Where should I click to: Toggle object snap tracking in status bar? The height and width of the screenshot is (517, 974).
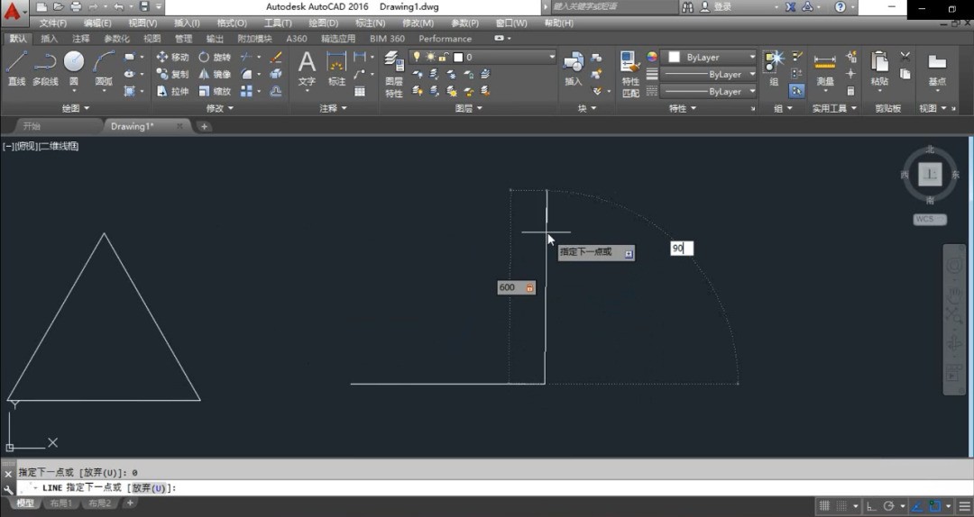click(x=917, y=506)
